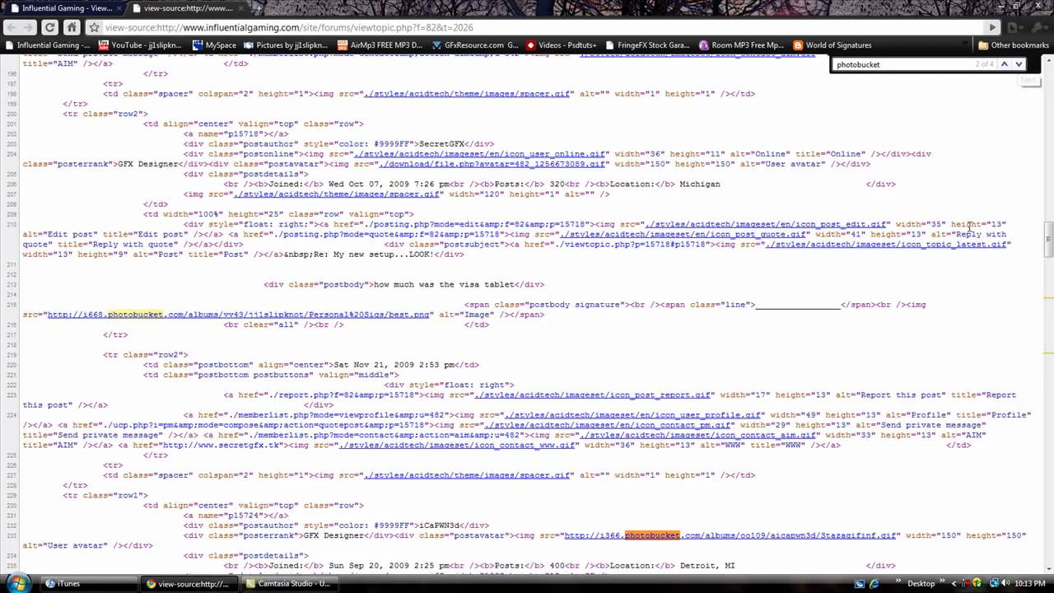Switch to Camtasia Studio taskbar item

(x=288, y=583)
